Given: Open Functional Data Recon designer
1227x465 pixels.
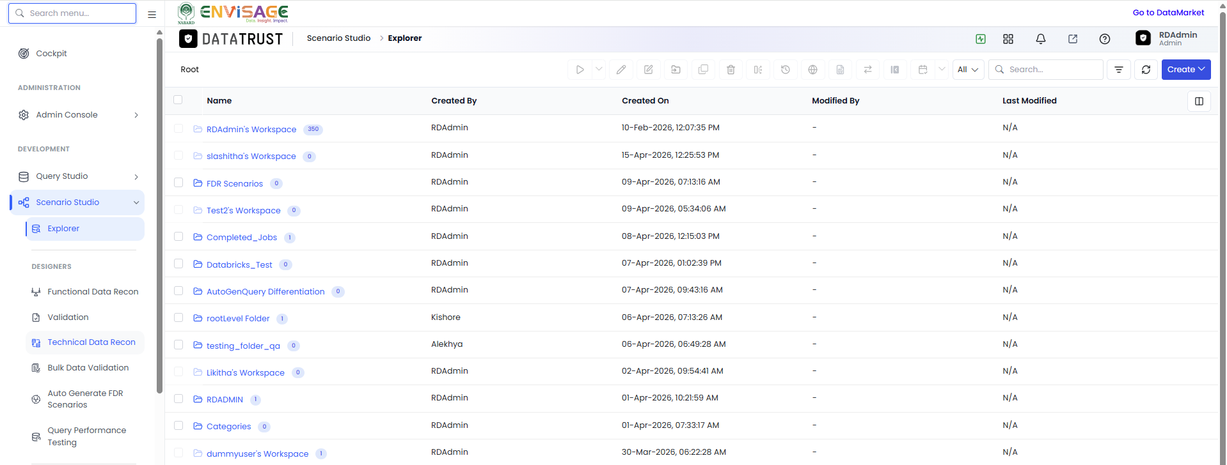Looking at the screenshot, I should pos(85,292).
